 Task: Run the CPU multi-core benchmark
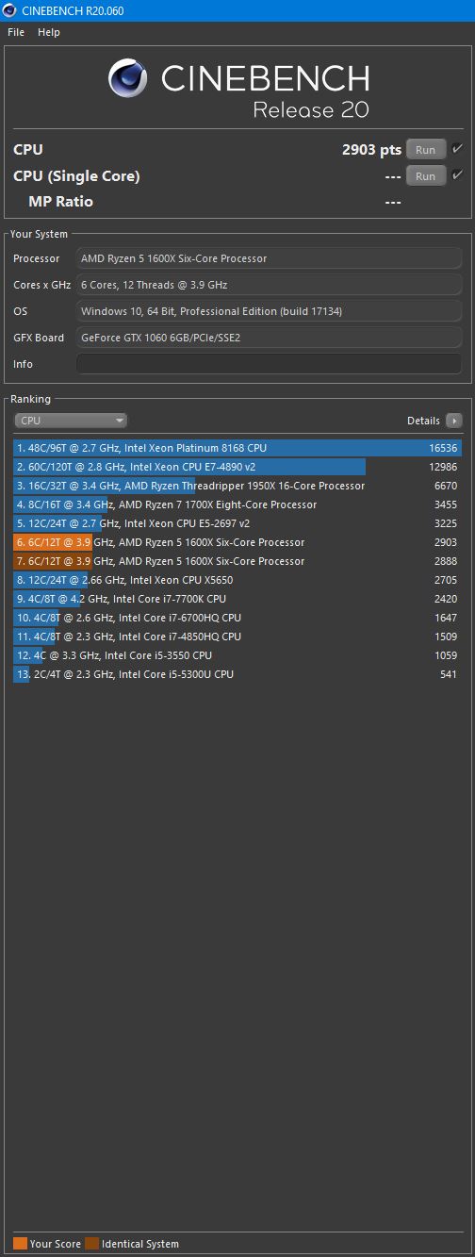[426, 149]
